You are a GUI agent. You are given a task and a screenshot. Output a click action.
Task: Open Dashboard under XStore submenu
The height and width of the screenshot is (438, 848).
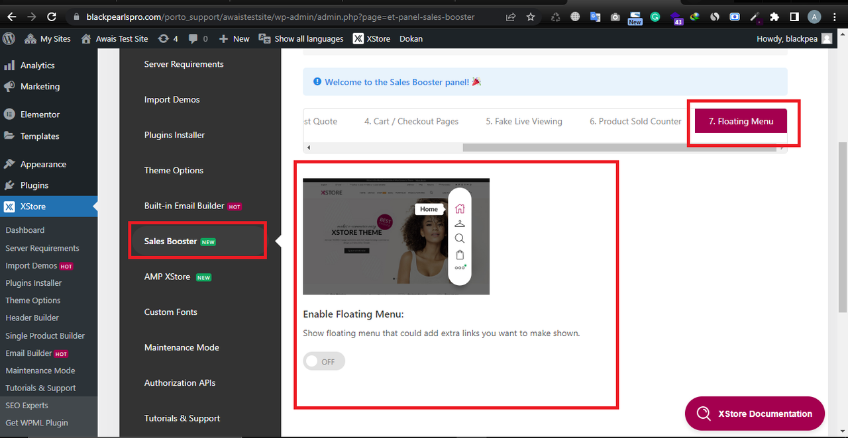(x=25, y=230)
